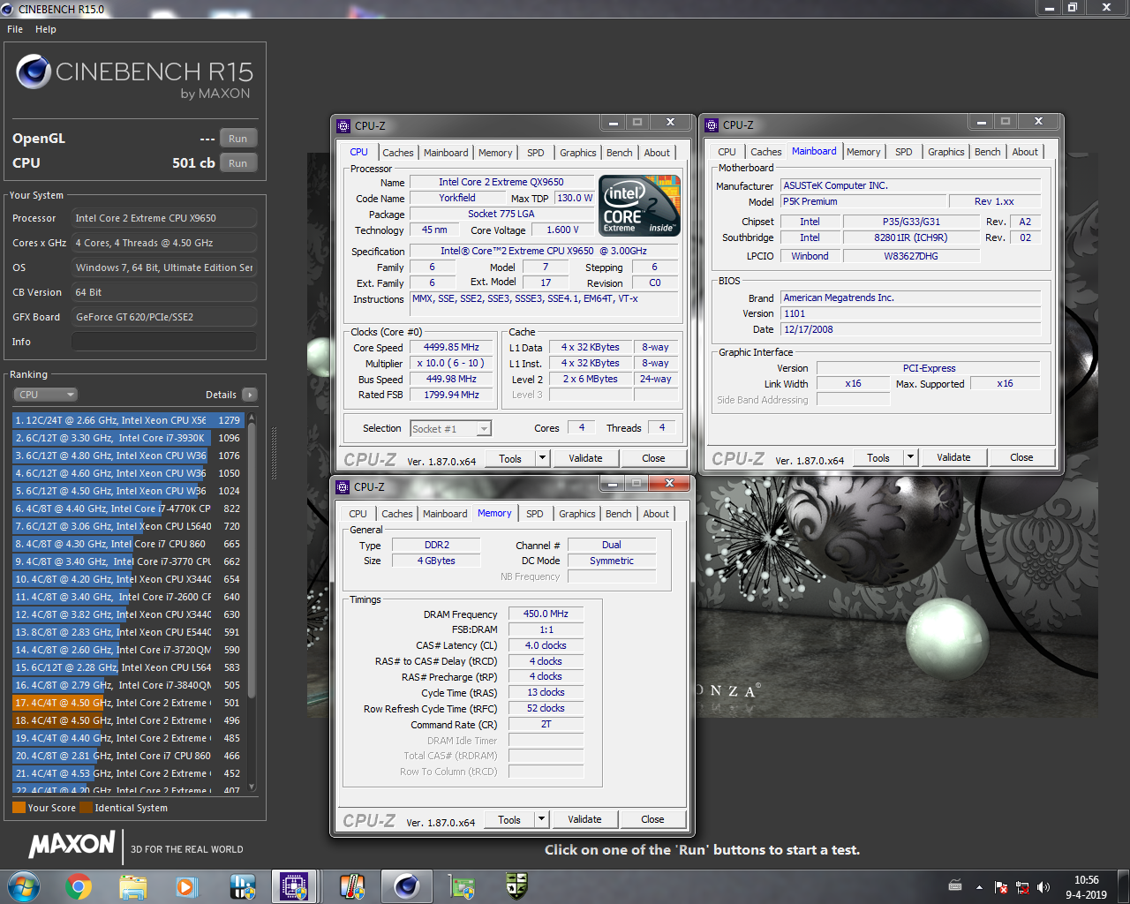Open Bench tab in CPU-Z CPU window

(x=620, y=153)
